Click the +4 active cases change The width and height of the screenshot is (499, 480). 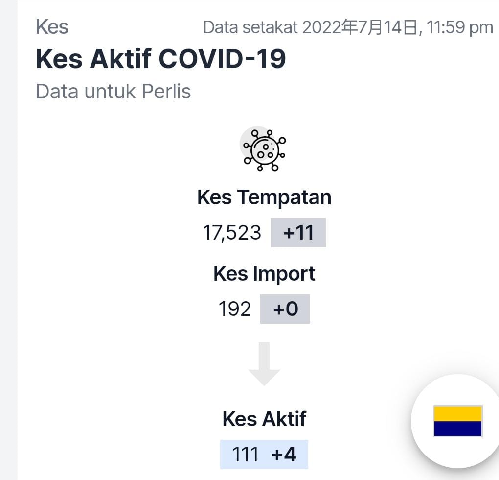(x=284, y=454)
